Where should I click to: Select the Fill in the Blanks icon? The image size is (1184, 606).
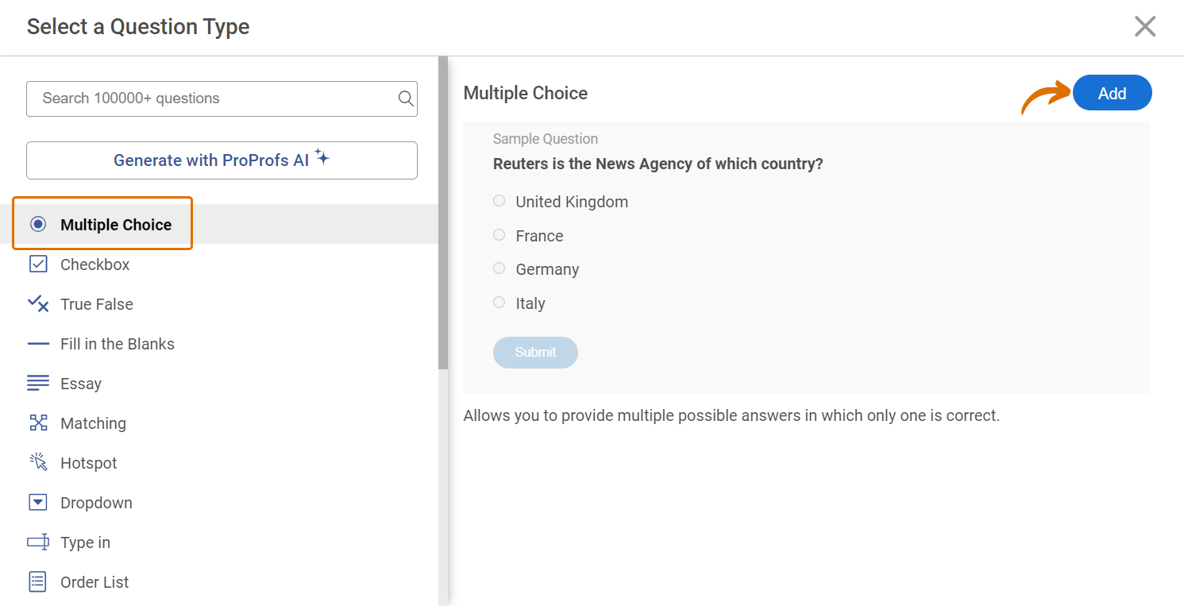click(x=38, y=344)
